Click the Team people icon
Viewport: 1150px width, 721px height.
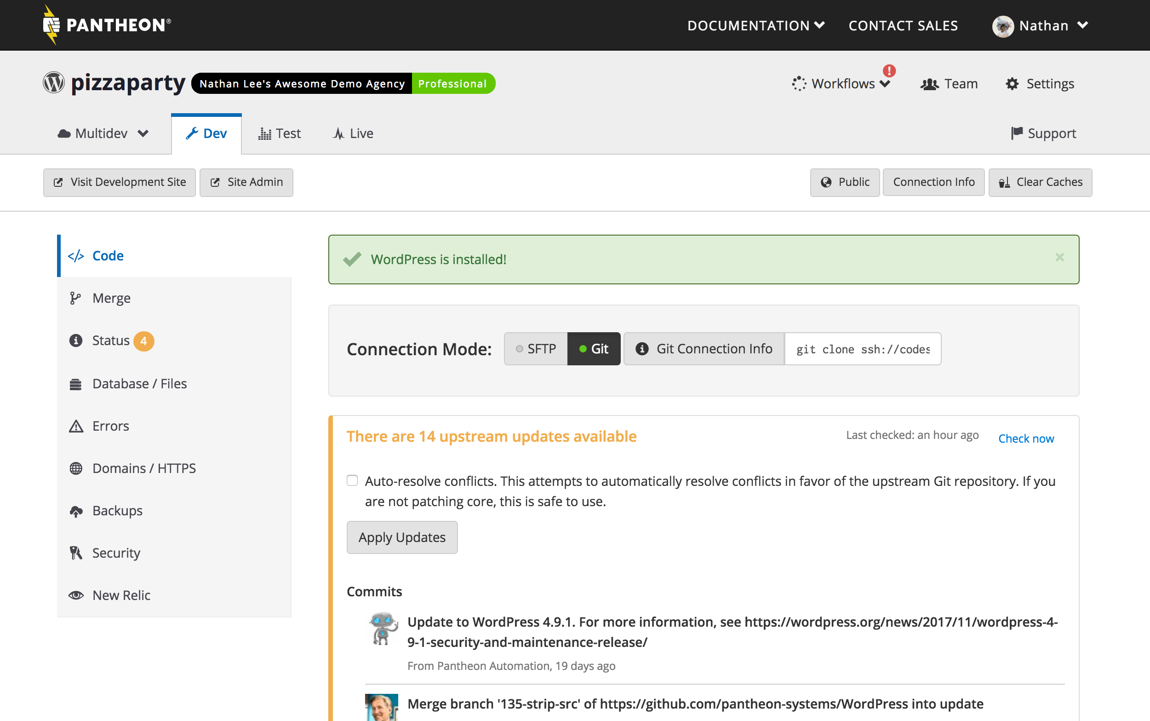click(929, 84)
